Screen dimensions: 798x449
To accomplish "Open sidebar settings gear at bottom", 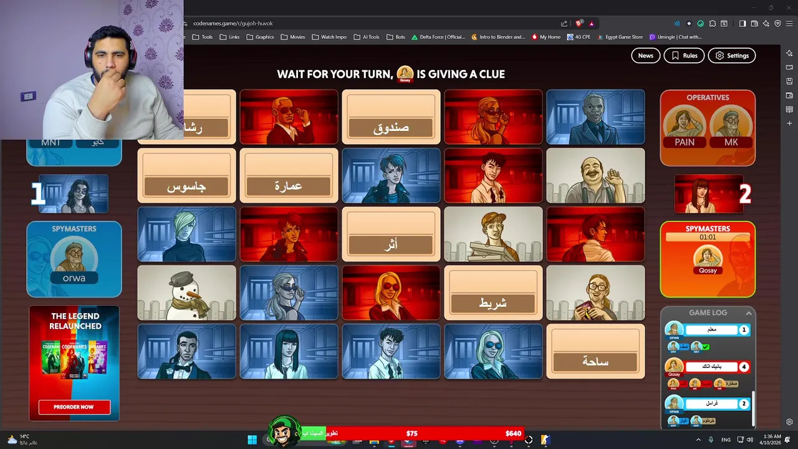I will [789, 422].
